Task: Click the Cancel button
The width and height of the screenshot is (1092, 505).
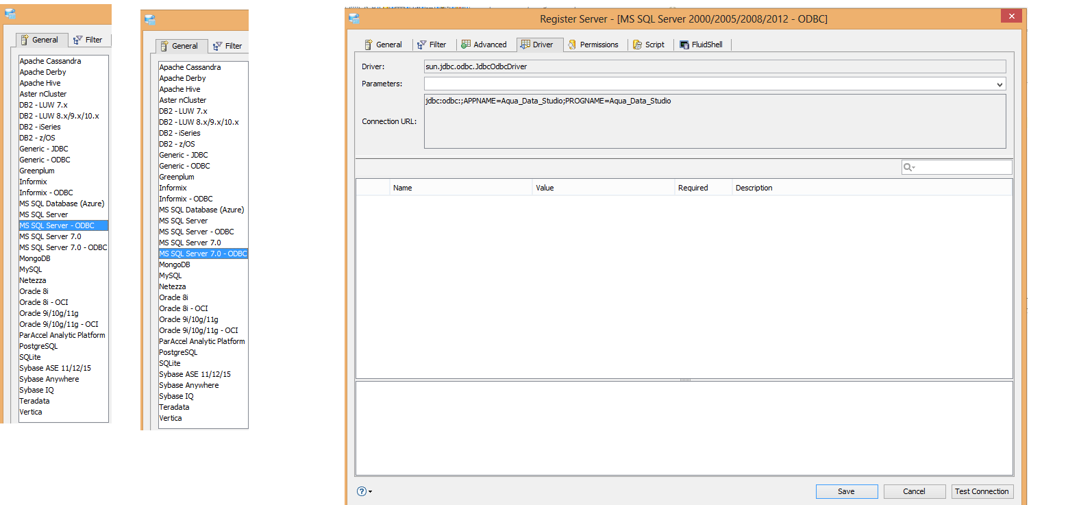Action: pyautogui.click(x=915, y=491)
